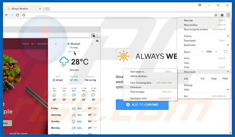Click the home extension icon in toolbar

tap(222, 15)
